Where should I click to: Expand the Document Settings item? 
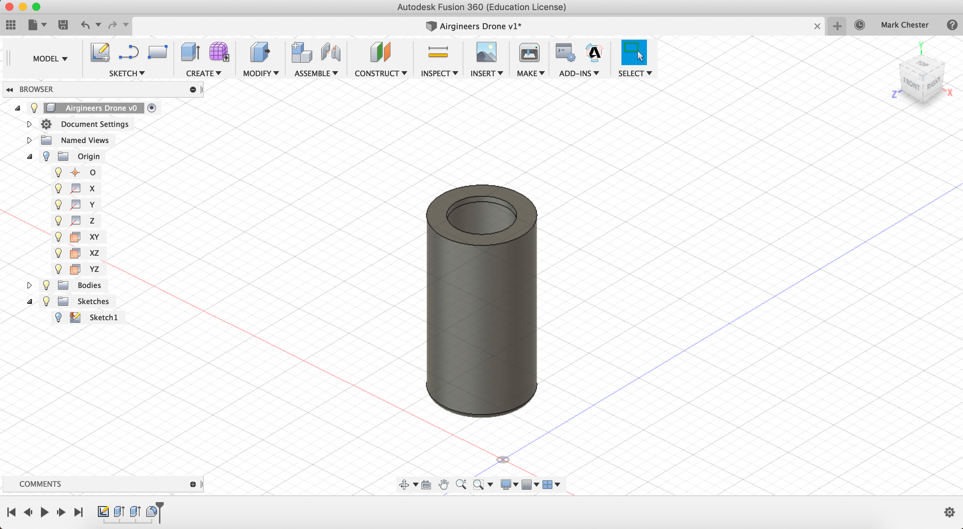tap(29, 124)
